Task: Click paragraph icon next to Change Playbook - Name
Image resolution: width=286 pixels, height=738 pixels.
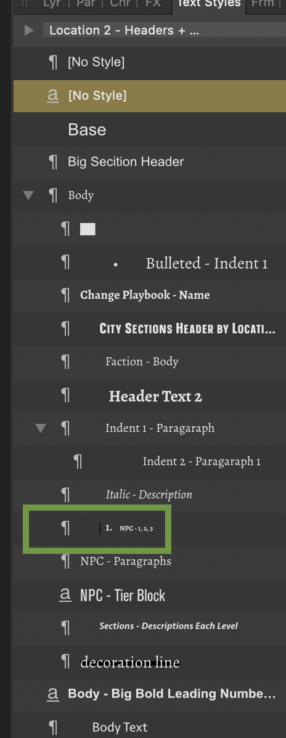Action: (x=66, y=295)
